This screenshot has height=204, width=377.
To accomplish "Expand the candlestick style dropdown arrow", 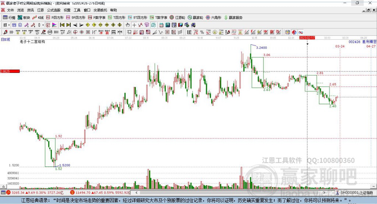I will [x=43, y=25].
